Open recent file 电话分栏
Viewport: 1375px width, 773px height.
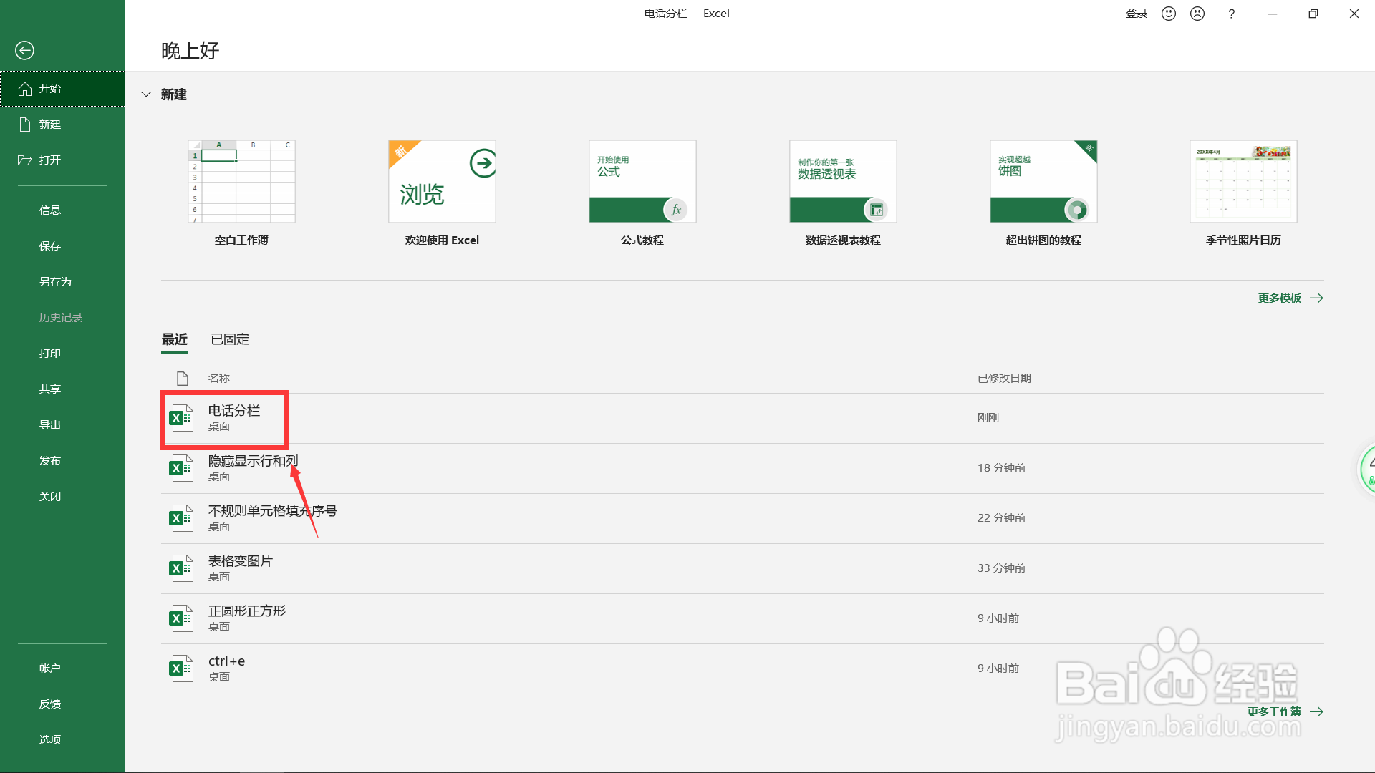[x=742, y=418]
